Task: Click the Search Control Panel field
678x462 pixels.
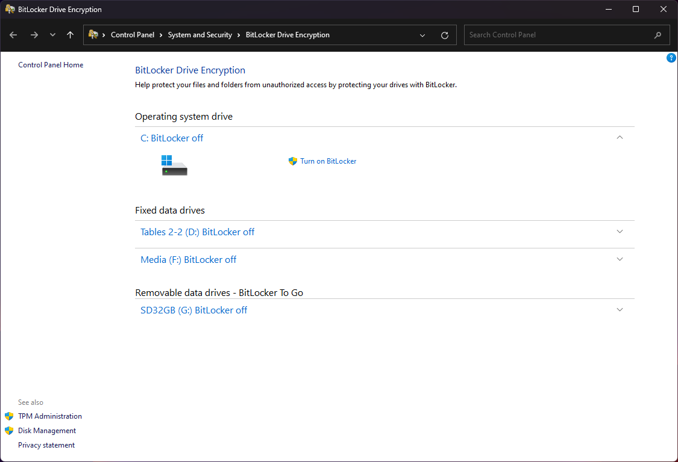Action: pyautogui.click(x=567, y=35)
